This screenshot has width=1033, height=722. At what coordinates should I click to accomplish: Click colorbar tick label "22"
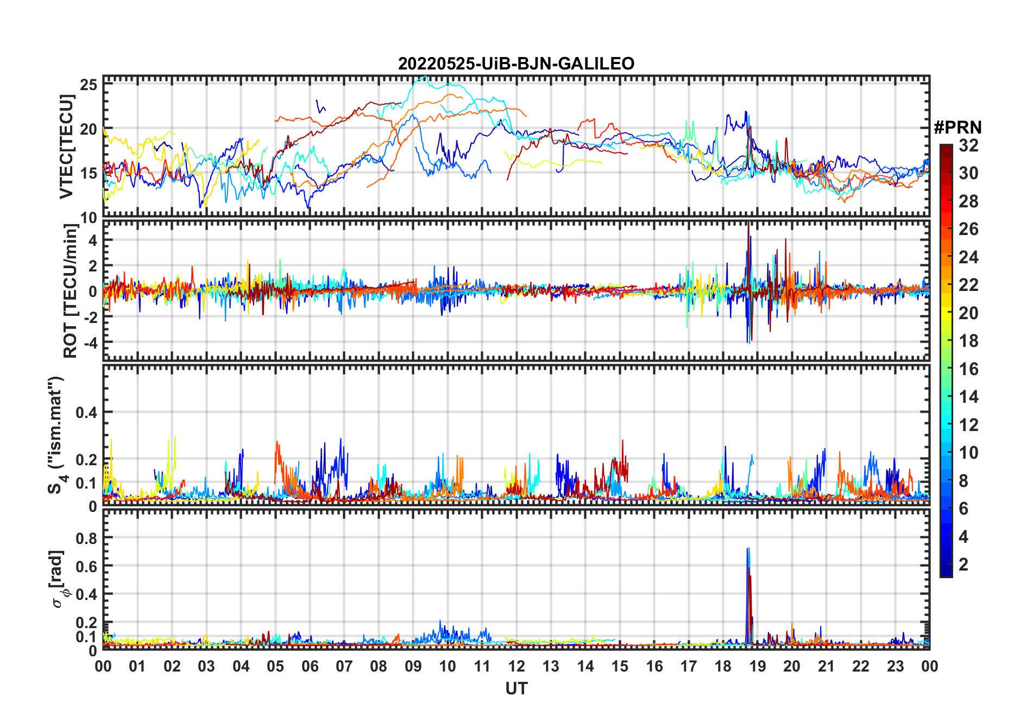pos(968,285)
